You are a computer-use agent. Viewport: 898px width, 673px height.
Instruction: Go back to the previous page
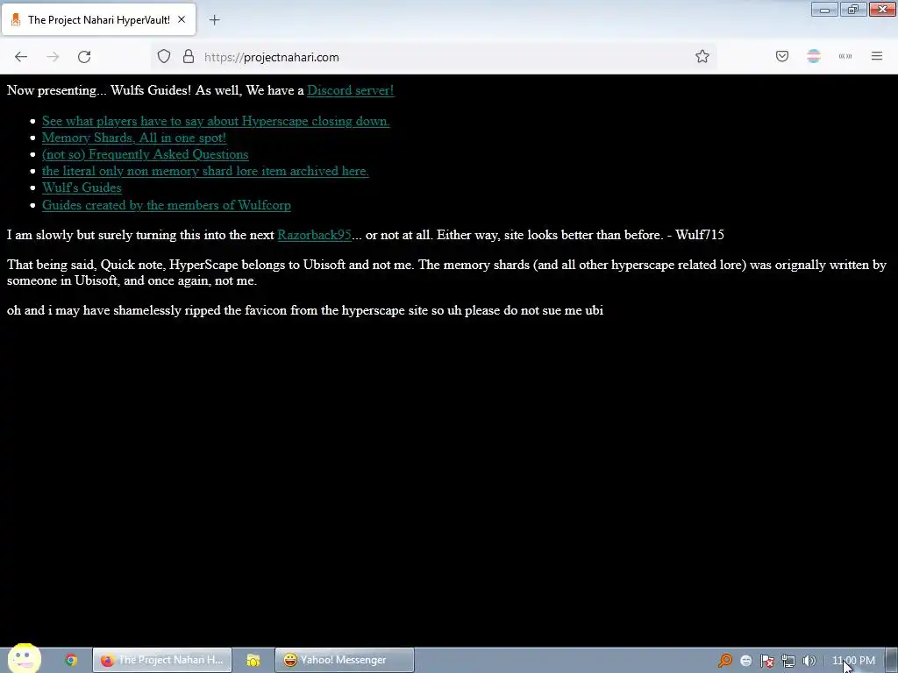[x=21, y=57]
